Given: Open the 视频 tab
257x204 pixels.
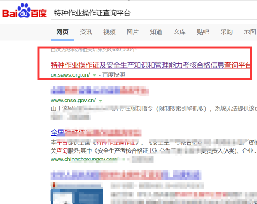Looking at the screenshot, I should [109, 32].
